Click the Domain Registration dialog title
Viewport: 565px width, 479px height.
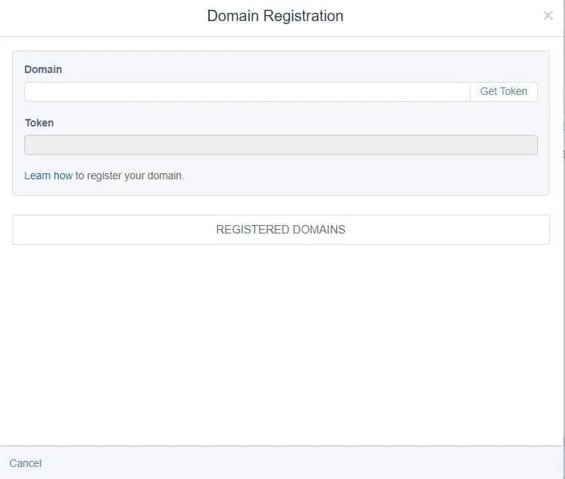(x=275, y=16)
